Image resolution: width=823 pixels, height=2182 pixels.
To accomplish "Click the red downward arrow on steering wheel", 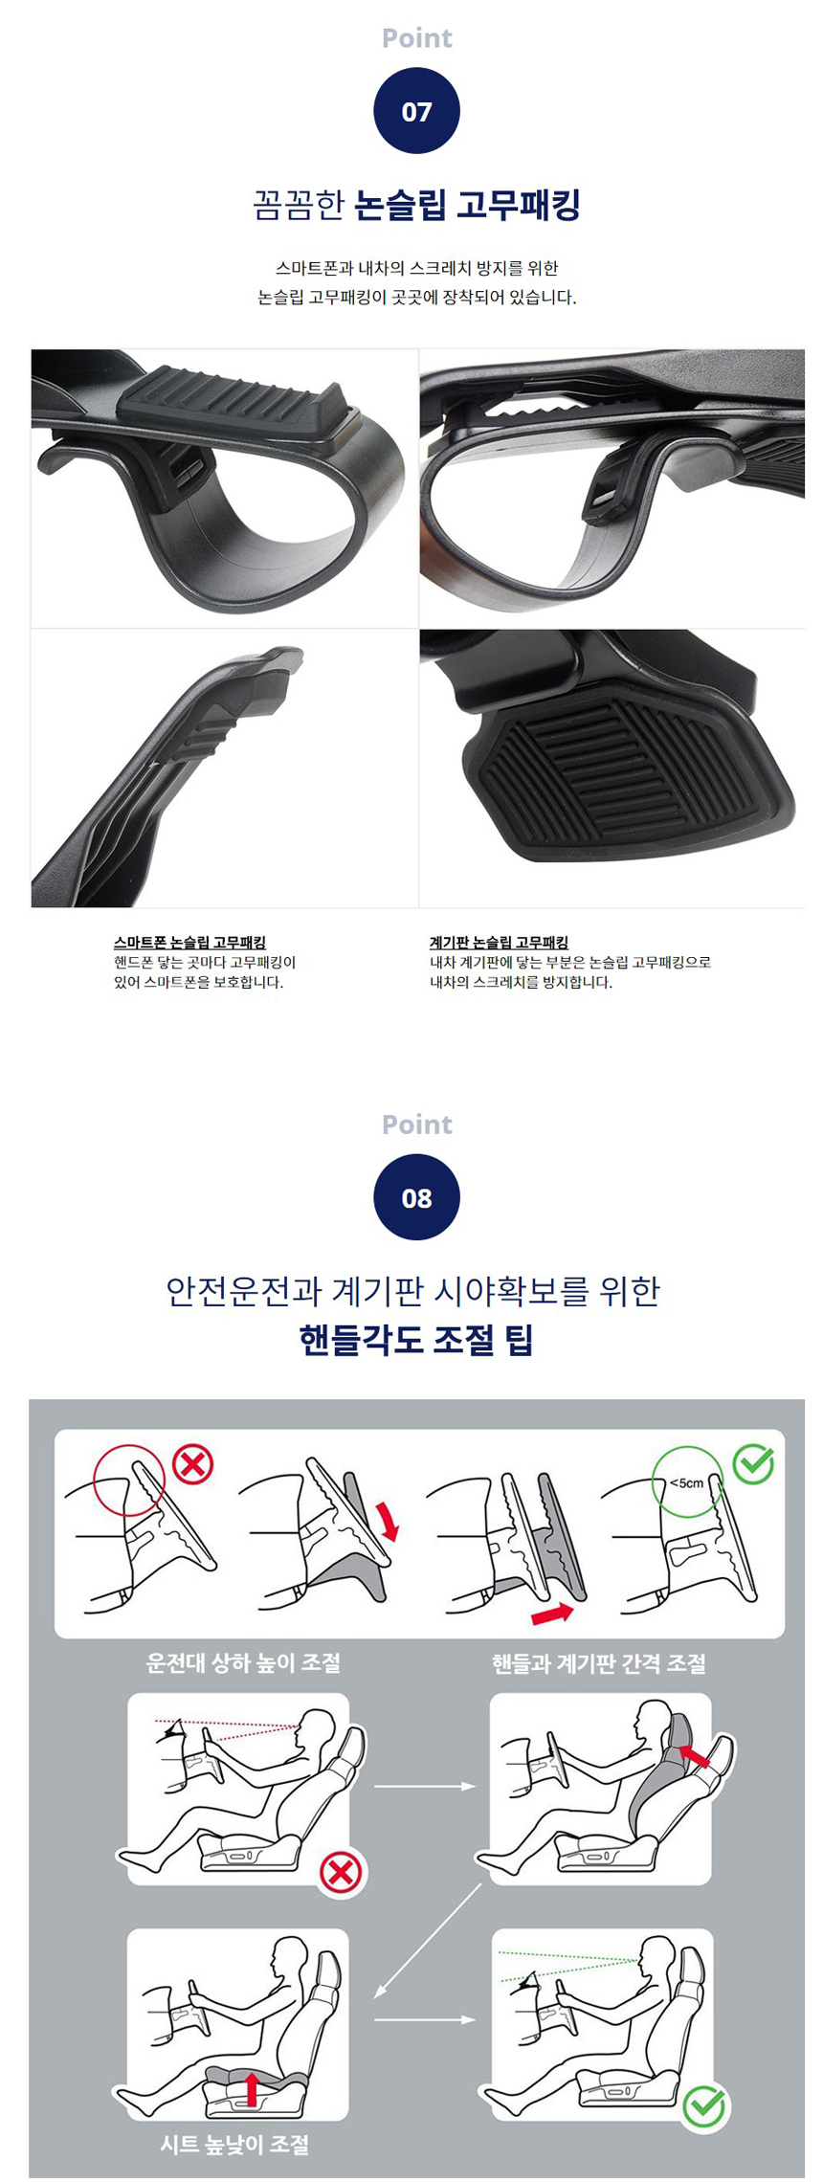I will tap(388, 1521).
